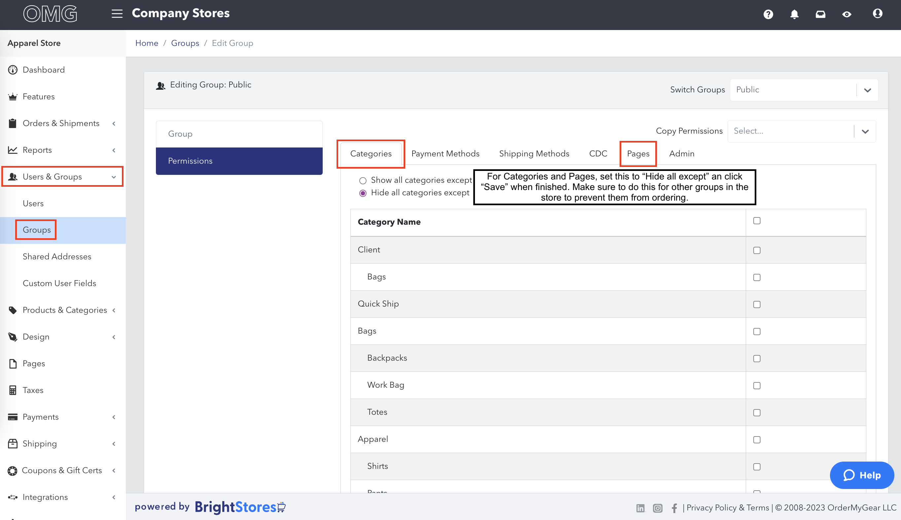
Task: Expand Orders & Shipments menu chevron
Action: coord(114,123)
